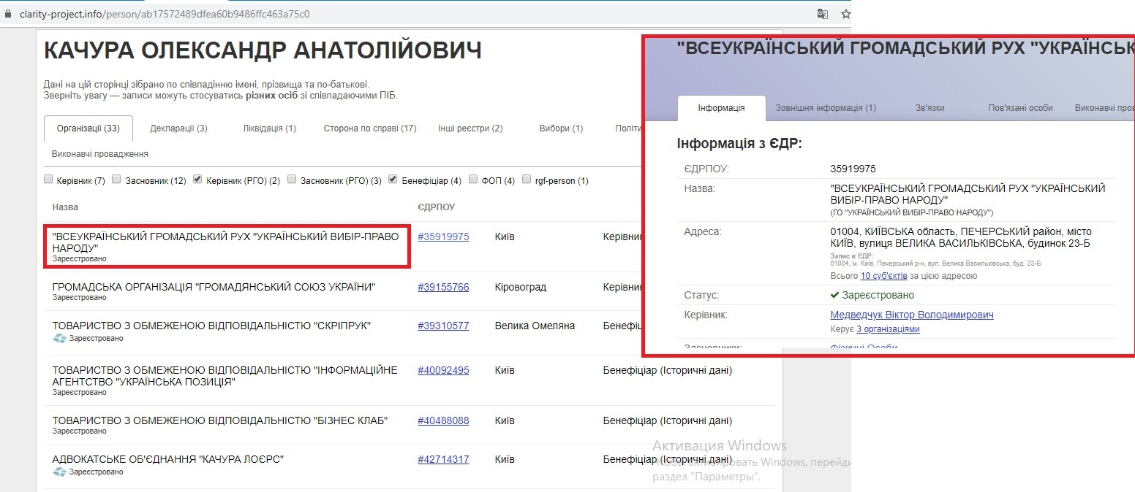1135x492 pixels.
Task: Check the ФОП (4) filter box
Action: (x=473, y=180)
